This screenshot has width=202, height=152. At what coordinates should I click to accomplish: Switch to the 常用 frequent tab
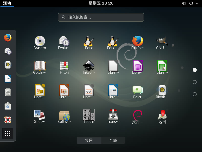coord(89,140)
